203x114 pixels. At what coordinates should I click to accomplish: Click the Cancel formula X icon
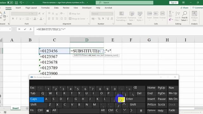[x=19, y=29]
